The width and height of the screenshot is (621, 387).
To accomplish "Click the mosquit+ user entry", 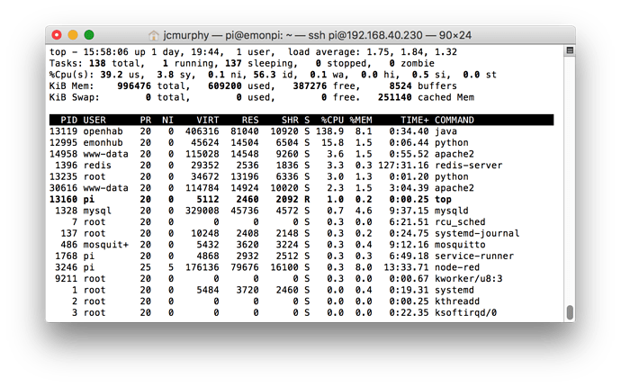I will click(x=105, y=245).
